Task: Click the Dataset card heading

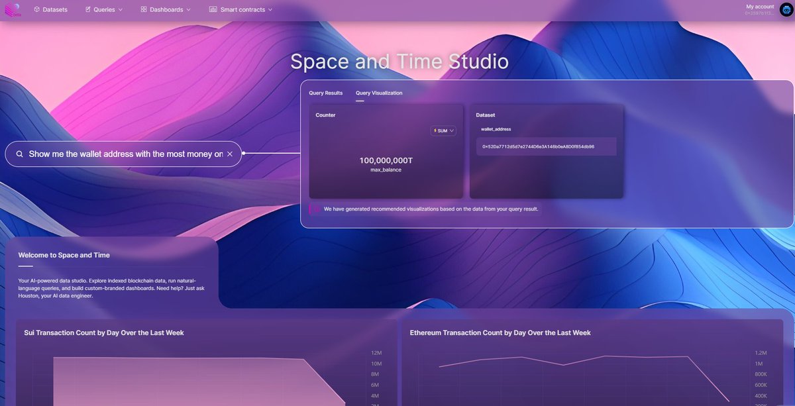Action: [486, 115]
